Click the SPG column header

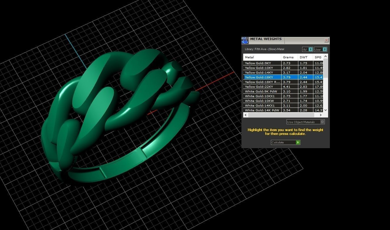pyautogui.click(x=318, y=57)
